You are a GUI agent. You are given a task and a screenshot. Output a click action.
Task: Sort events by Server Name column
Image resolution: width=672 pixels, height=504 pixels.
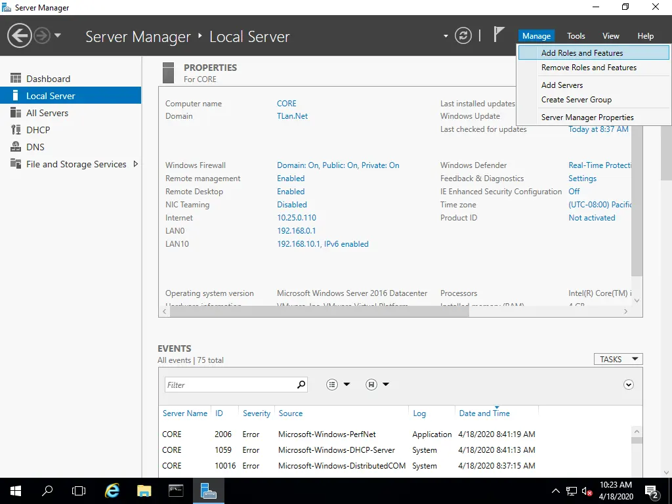[x=184, y=413]
